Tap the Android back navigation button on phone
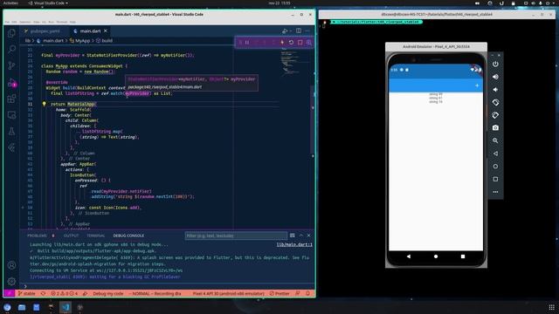The height and width of the screenshot is (314, 559). coord(409,256)
